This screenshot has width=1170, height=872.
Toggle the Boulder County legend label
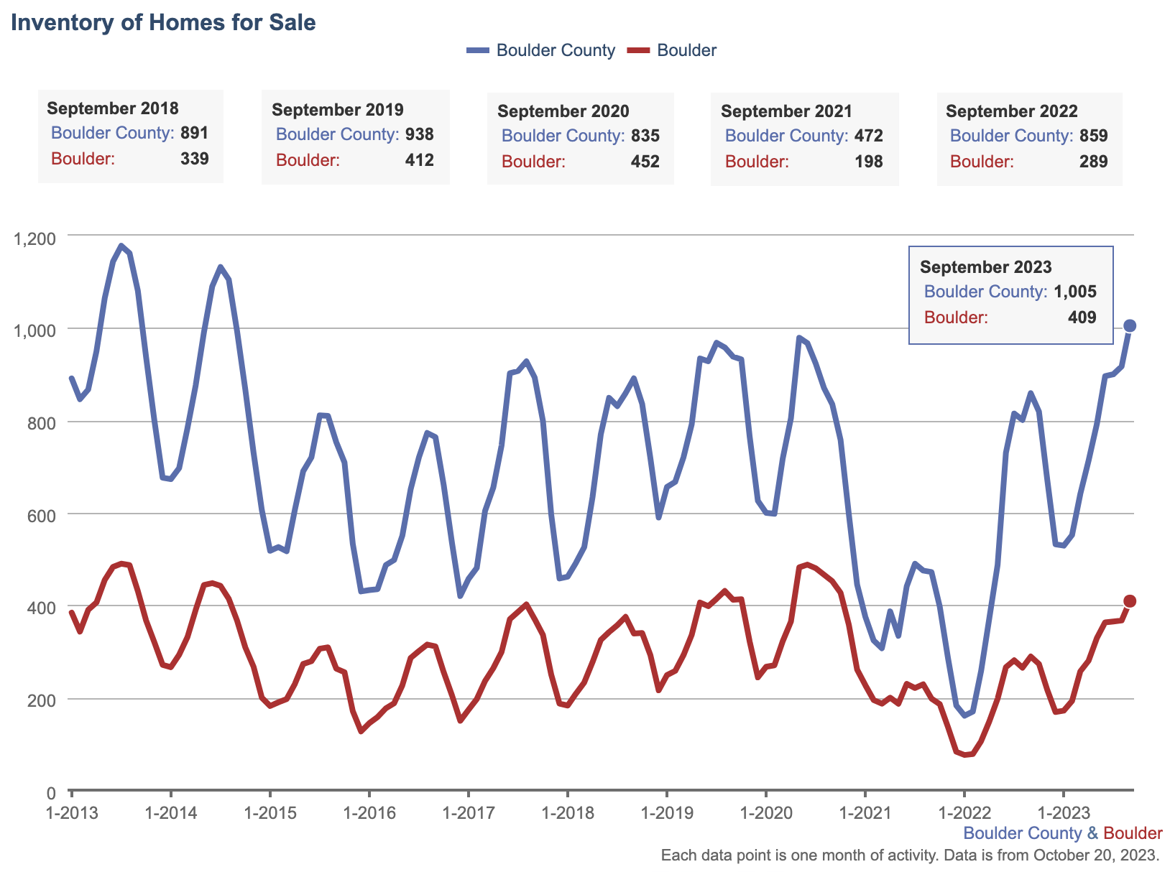[x=556, y=50]
